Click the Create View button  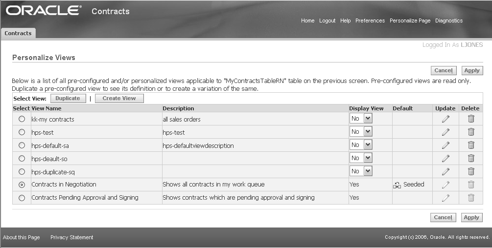click(119, 98)
